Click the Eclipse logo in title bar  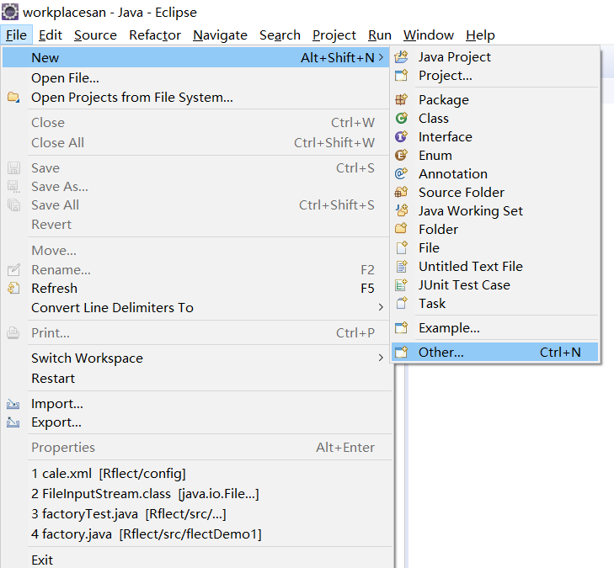coord(10,12)
